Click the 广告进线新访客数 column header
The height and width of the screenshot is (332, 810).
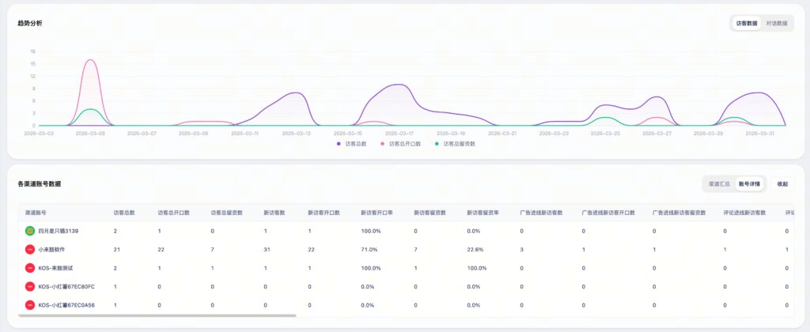pyautogui.click(x=540, y=213)
